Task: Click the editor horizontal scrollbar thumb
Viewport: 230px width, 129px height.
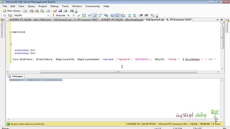Action: [x=118, y=72]
